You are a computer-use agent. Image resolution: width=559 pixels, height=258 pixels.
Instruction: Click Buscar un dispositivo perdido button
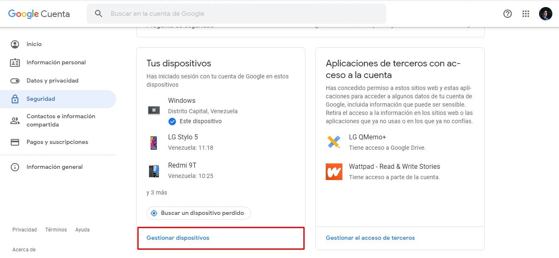point(198,213)
